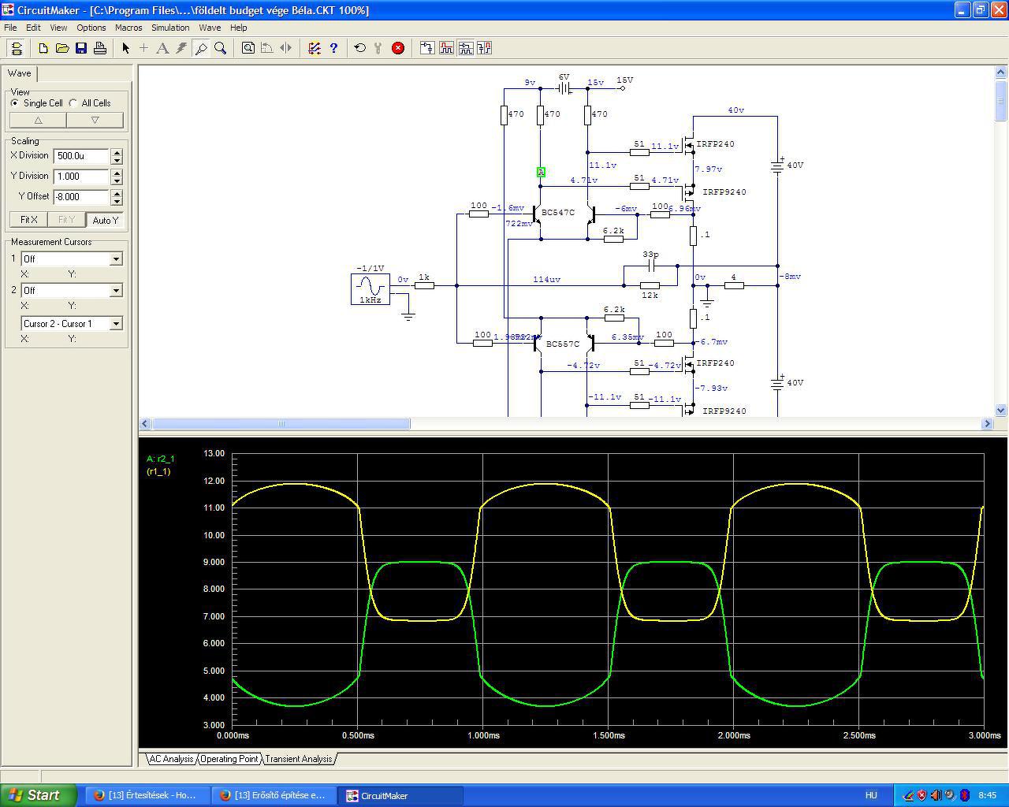Select the Text tool (letter A)

(162, 48)
